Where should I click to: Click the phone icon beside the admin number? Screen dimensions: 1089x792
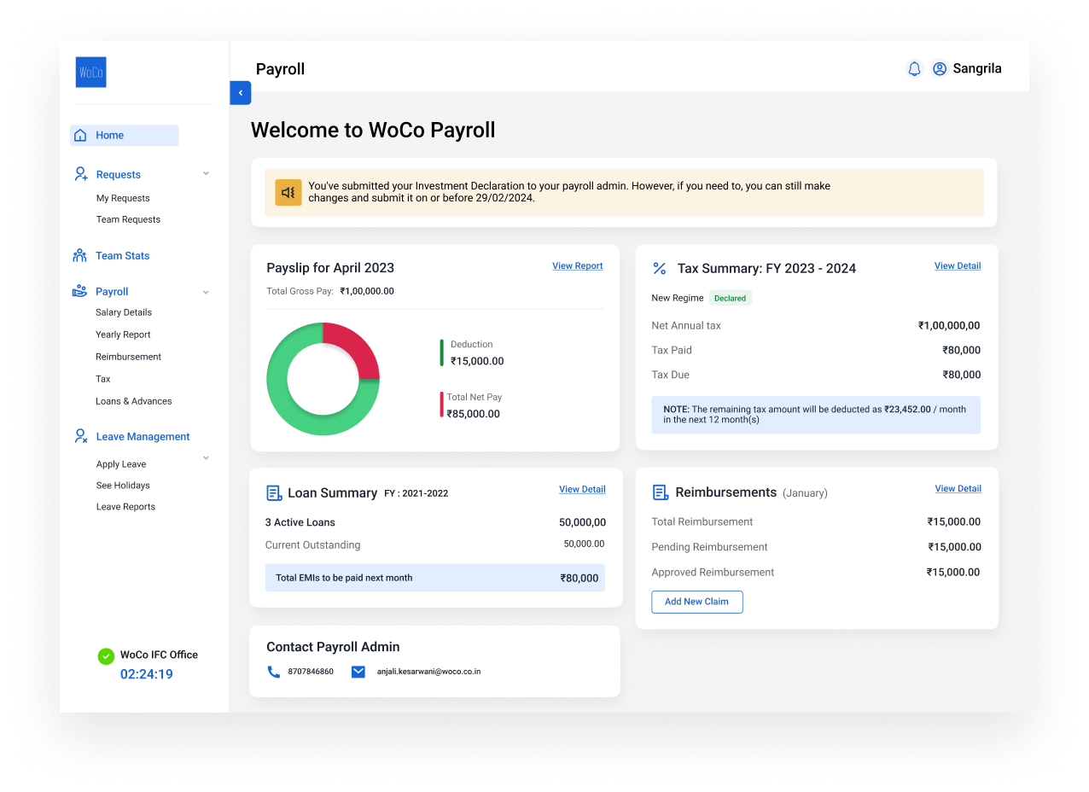273,672
